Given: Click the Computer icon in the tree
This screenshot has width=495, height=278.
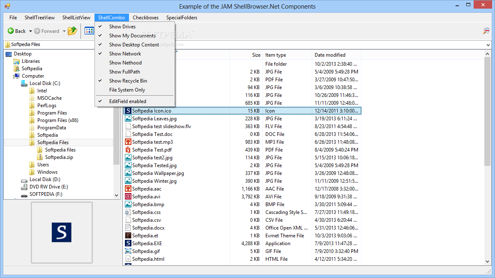Looking at the screenshot, I should tap(16, 76).
